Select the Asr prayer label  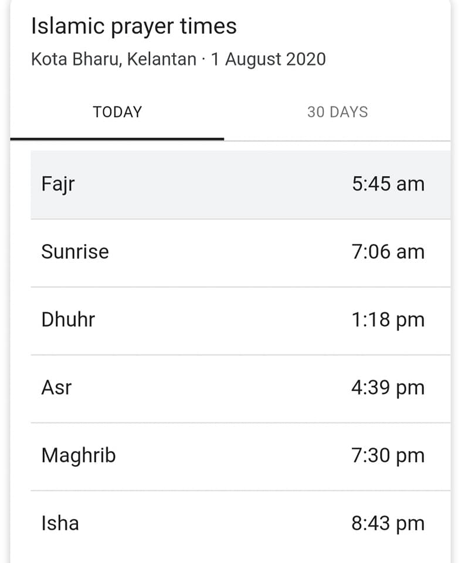point(56,388)
